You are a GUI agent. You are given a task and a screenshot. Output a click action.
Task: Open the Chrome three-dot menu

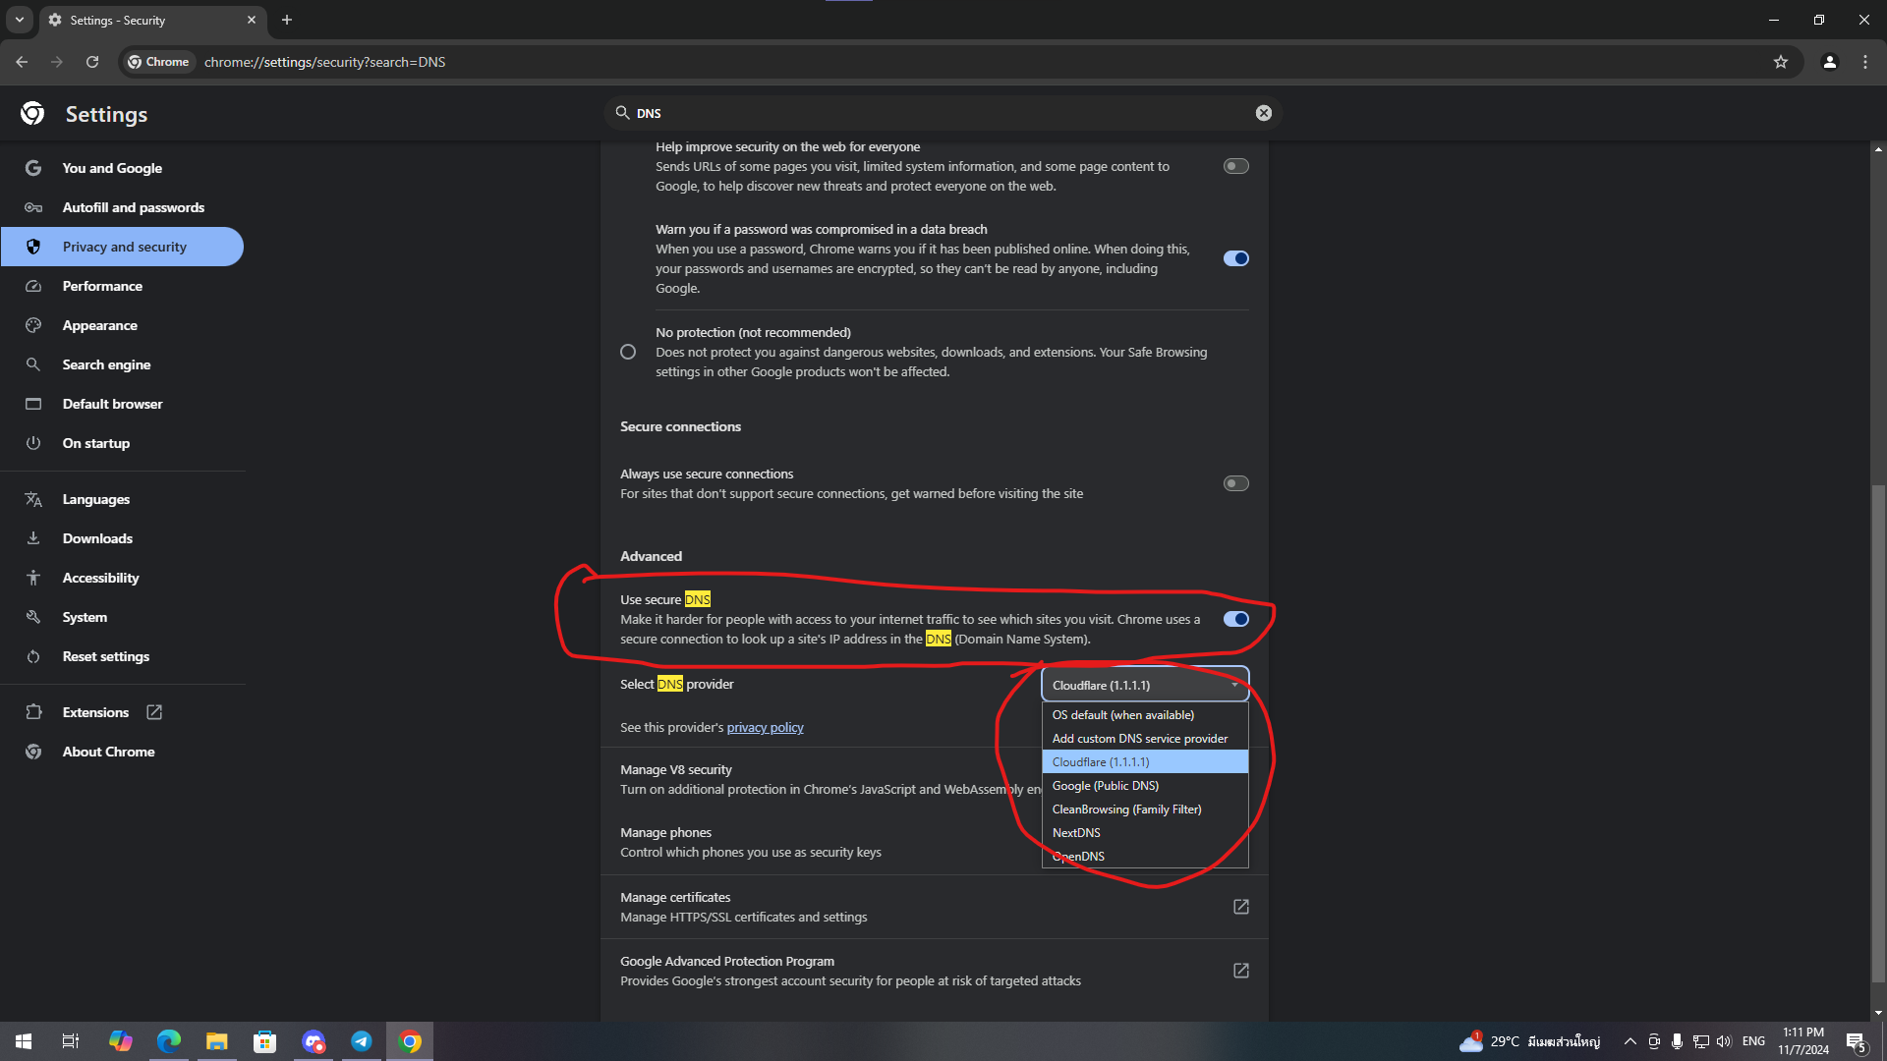(x=1865, y=62)
